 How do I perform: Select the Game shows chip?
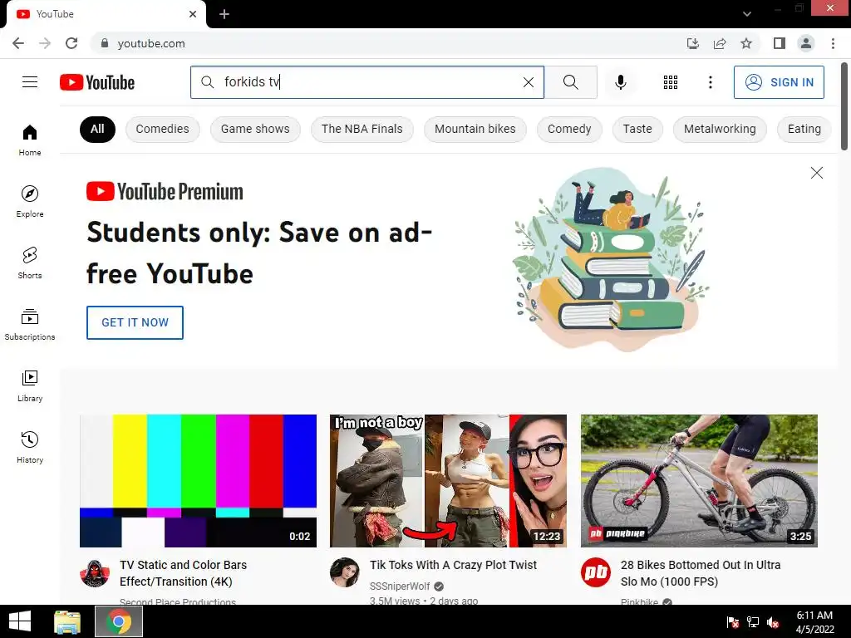coord(255,129)
